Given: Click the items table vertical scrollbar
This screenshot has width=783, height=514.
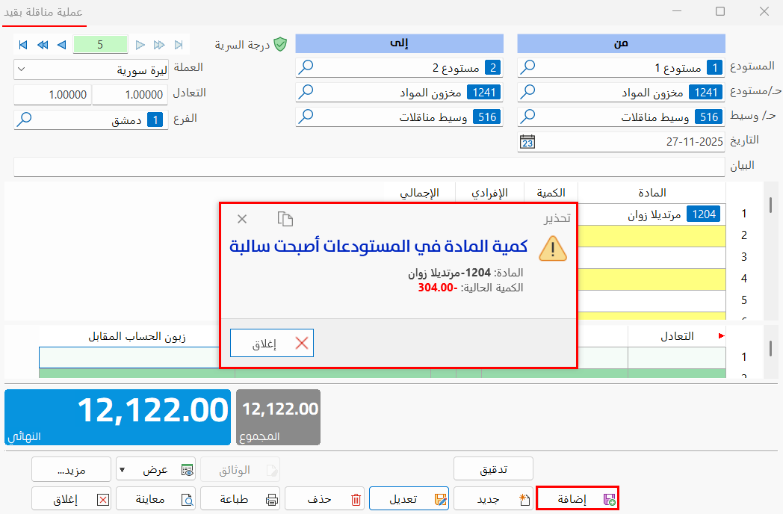Looking at the screenshot, I should tap(770, 203).
